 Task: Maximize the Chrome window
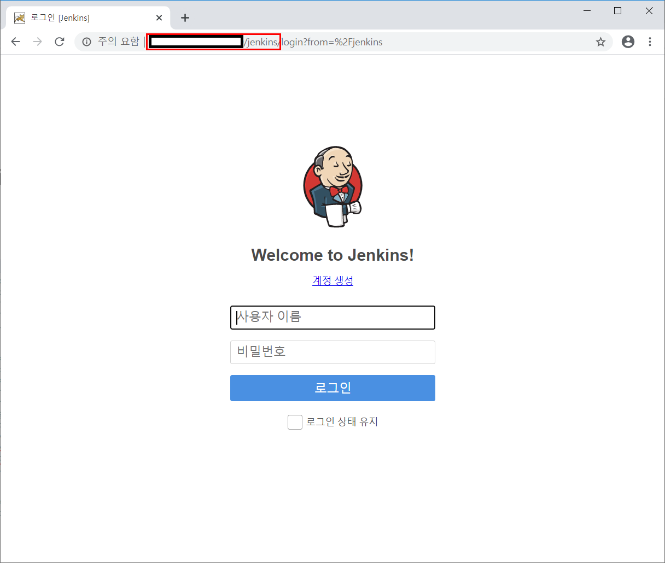pos(618,11)
